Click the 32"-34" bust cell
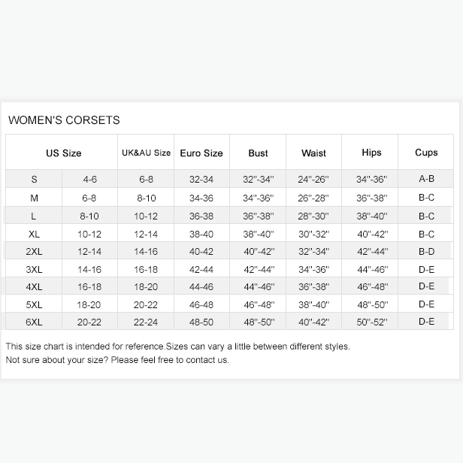Viewport: 463px width, 463px height. (259, 180)
